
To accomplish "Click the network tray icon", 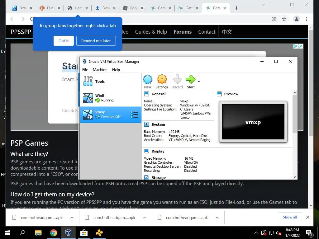I will [271, 233].
